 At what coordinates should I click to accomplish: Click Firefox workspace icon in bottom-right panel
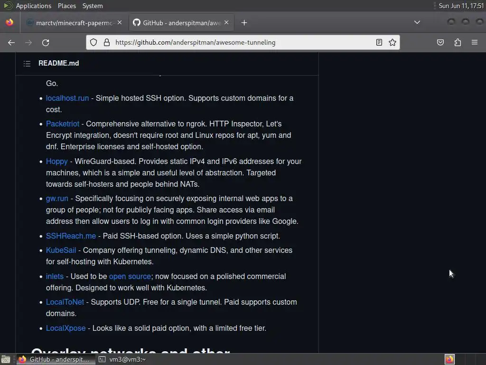click(x=449, y=359)
